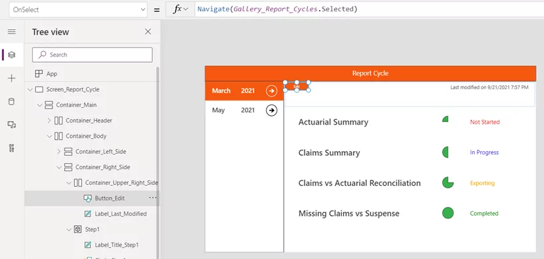544x259 pixels.
Task: Click Claims vs Actuarial Reconciliation title
Action: tap(359, 183)
